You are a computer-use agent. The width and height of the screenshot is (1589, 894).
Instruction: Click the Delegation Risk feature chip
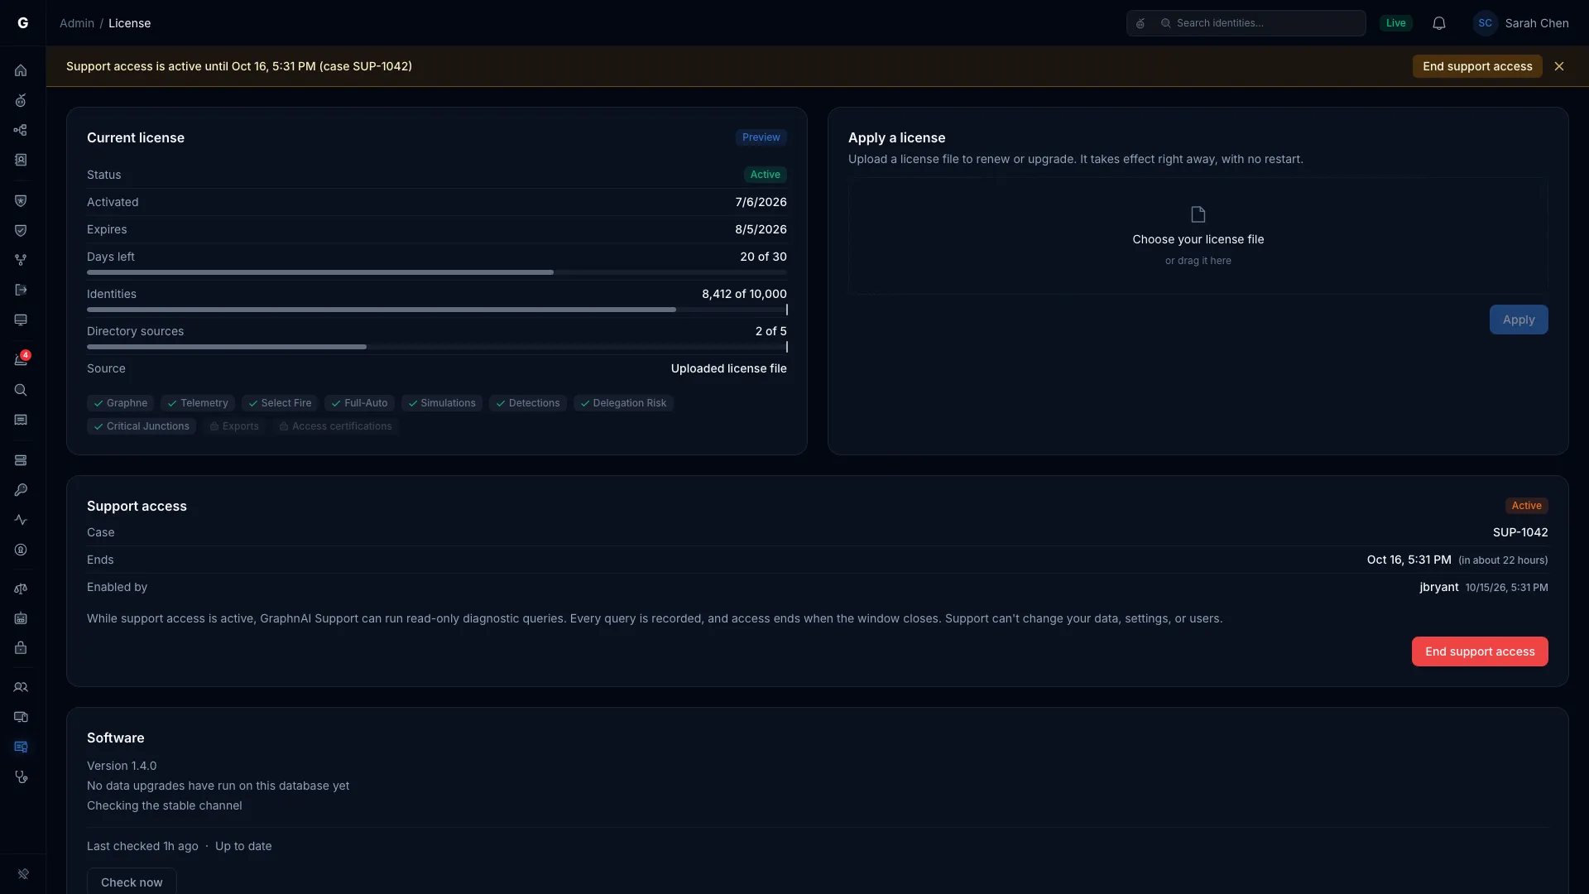click(624, 403)
